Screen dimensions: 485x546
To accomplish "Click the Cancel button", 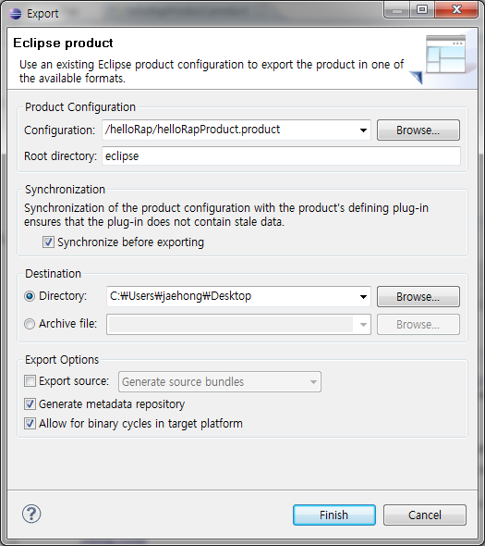I will tap(425, 515).
